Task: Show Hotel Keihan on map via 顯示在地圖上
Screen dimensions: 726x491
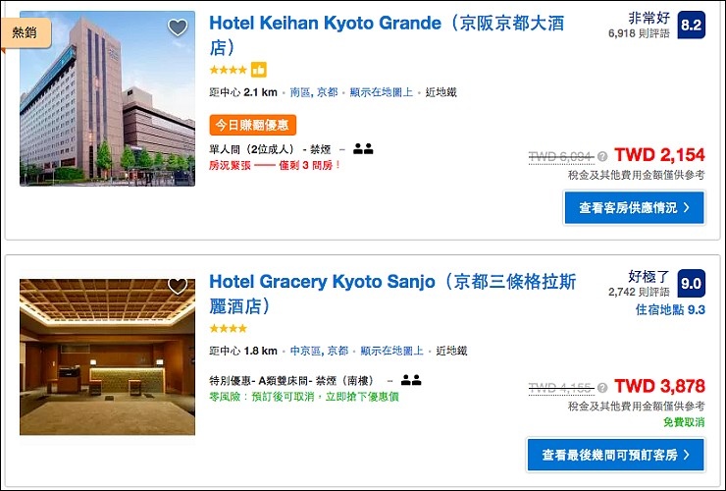Action: click(x=382, y=92)
